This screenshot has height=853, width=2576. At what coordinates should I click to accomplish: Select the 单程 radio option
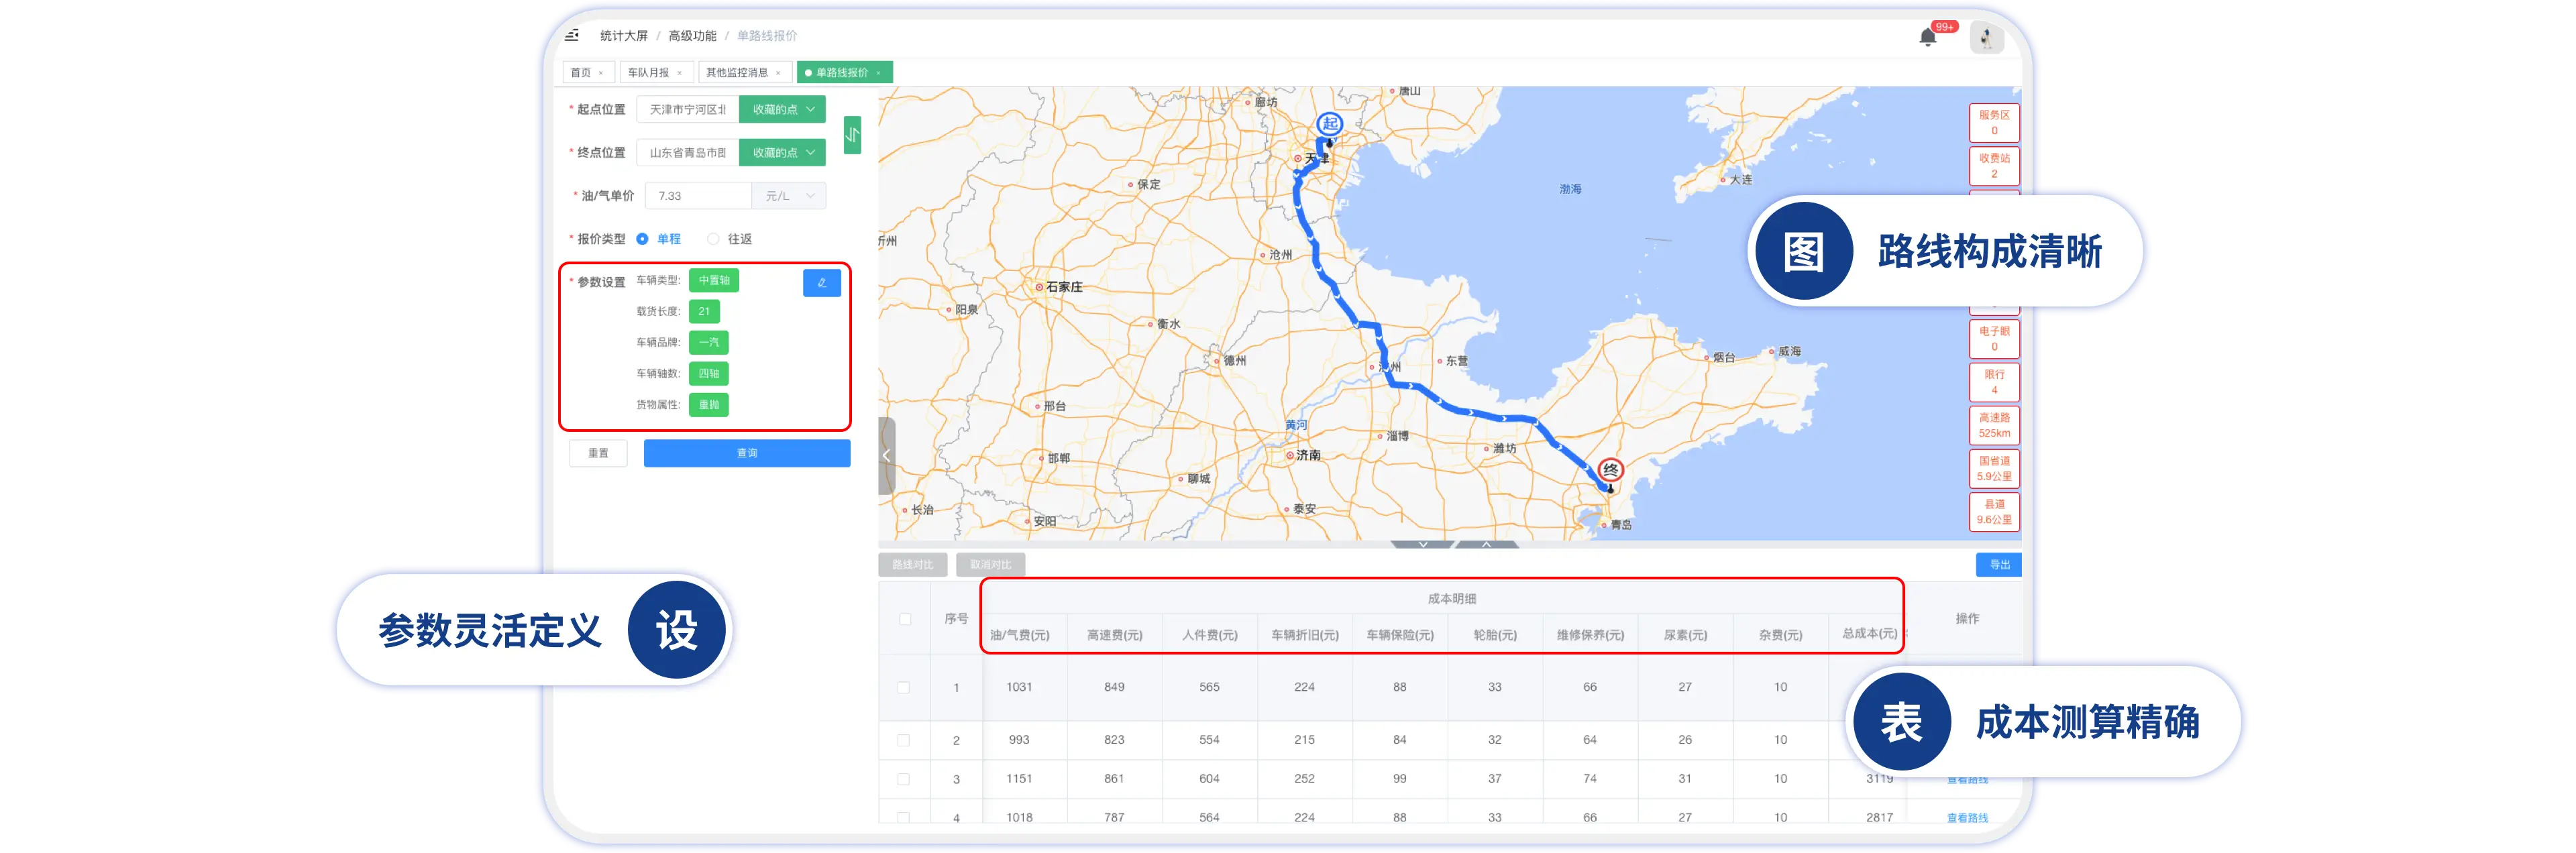(643, 239)
